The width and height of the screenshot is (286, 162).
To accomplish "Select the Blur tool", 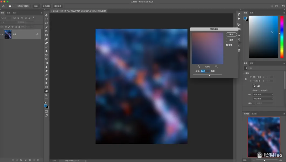I will 46,67.
